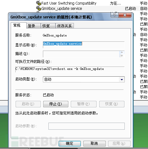Click the description box down scroll arrow
The height and width of the screenshot is (149, 148).
click(x=122, y=56)
